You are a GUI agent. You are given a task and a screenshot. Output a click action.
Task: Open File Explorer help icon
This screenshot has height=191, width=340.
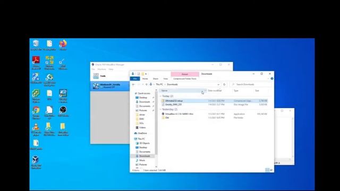click(x=272, y=79)
